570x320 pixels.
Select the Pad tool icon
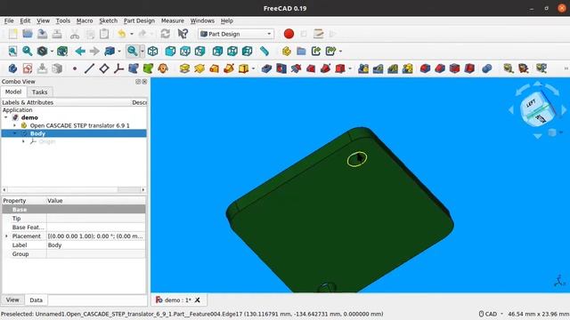click(184, 68)
